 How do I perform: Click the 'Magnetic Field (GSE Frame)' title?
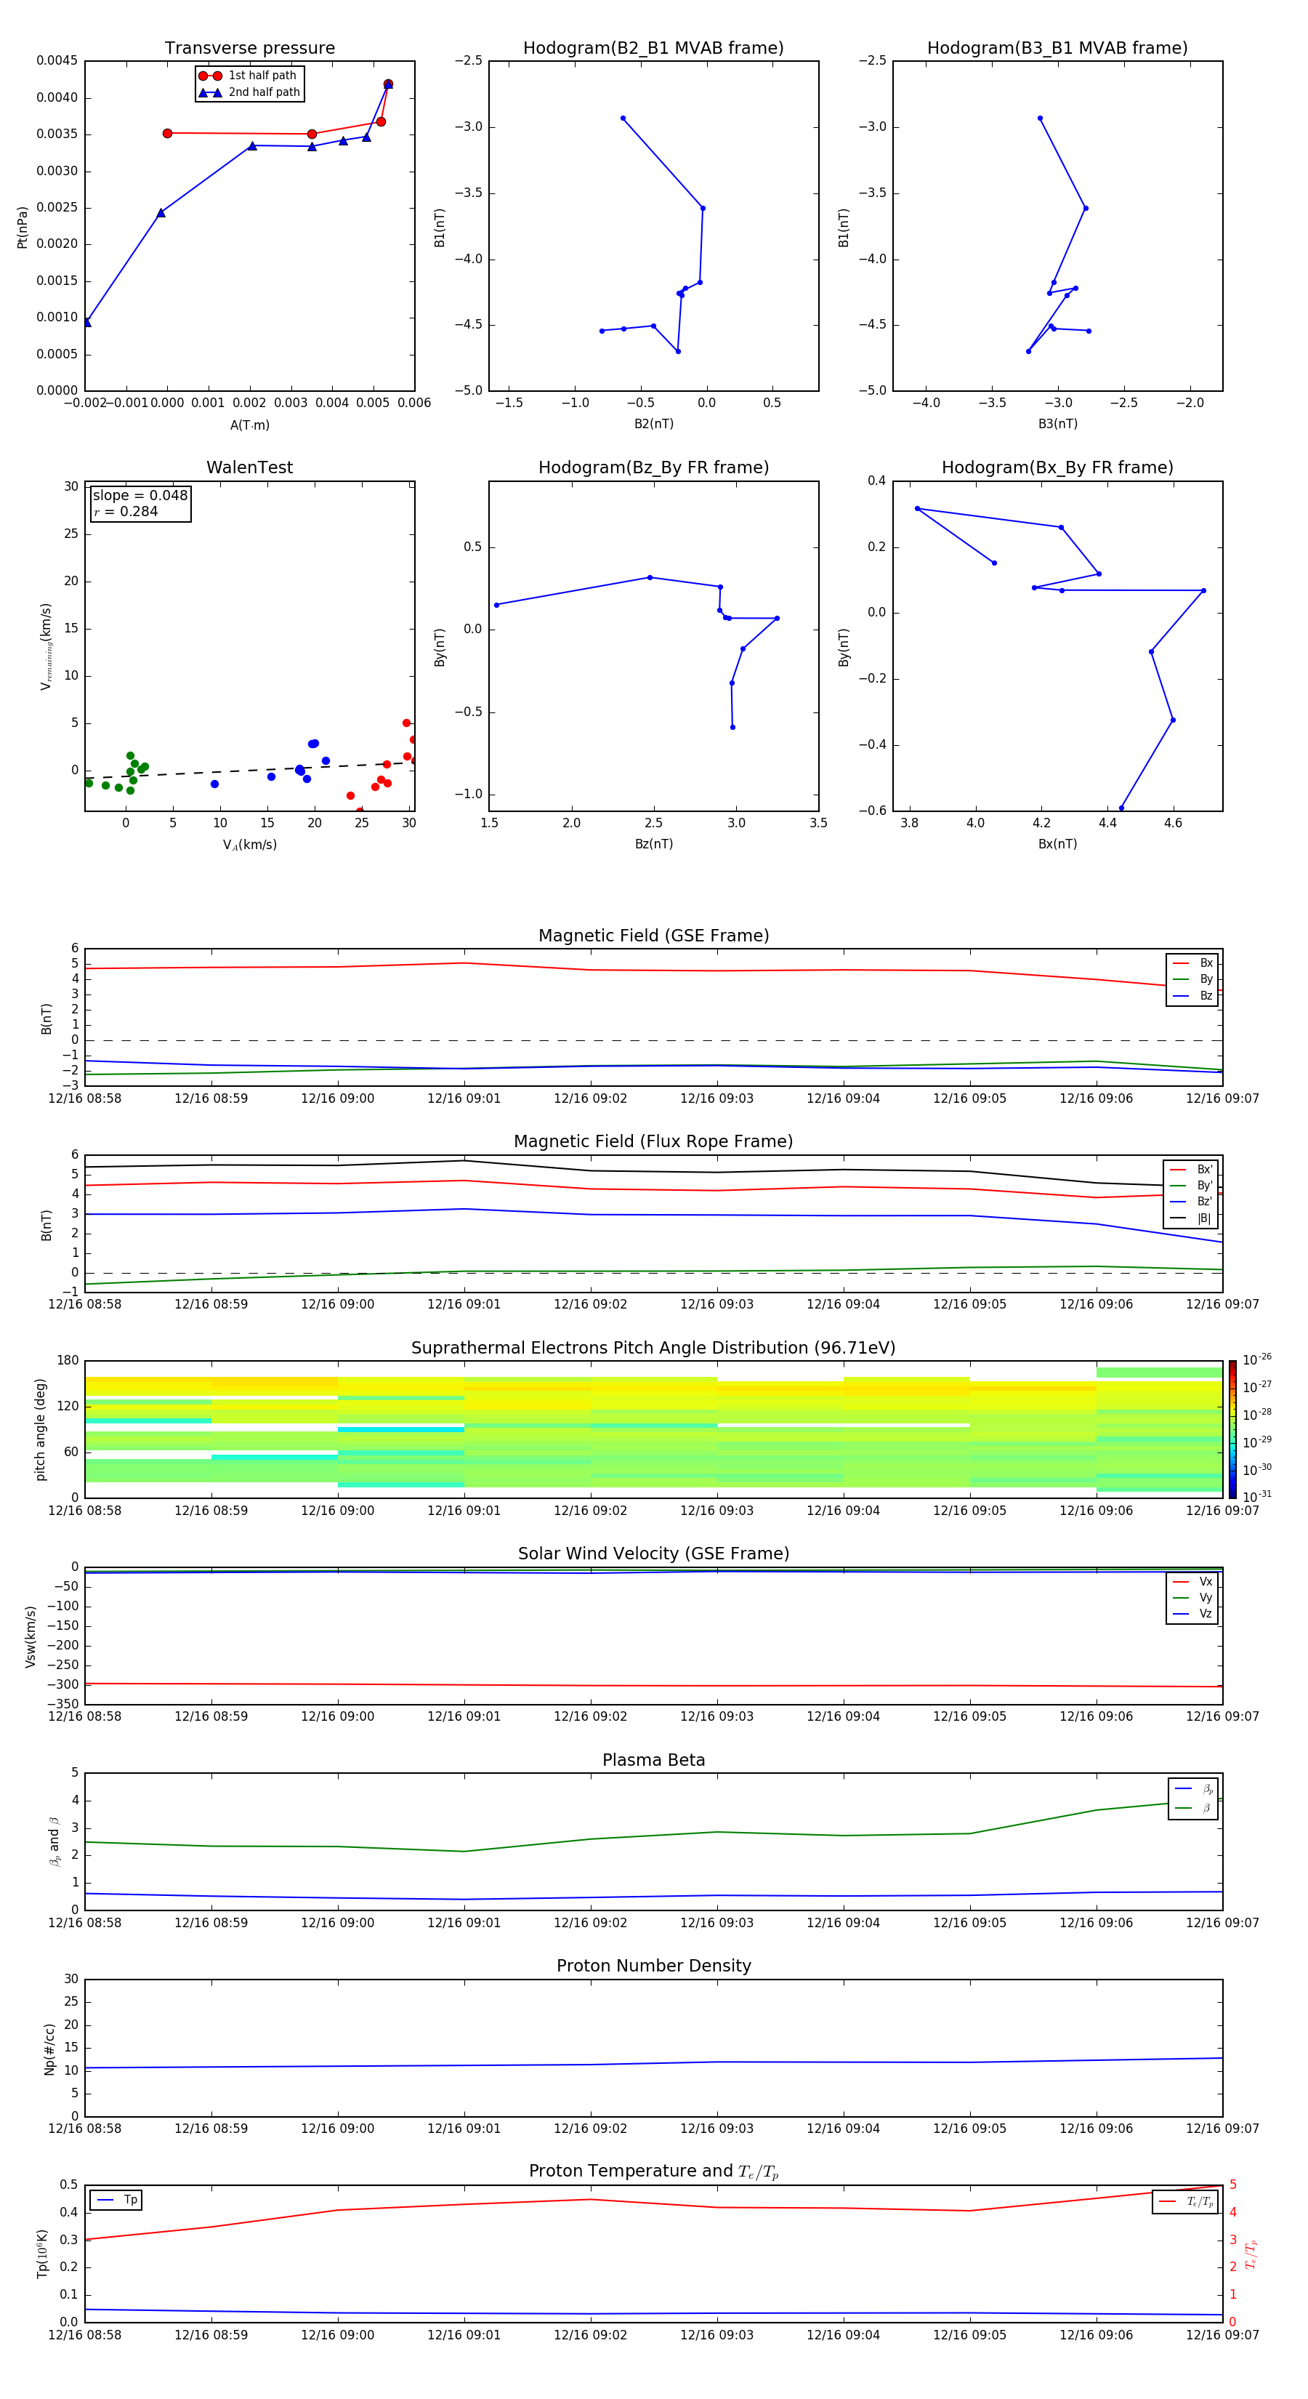coord(653,936)
